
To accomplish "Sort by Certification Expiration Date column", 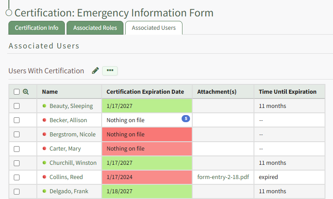I will (x=145, y=92).
